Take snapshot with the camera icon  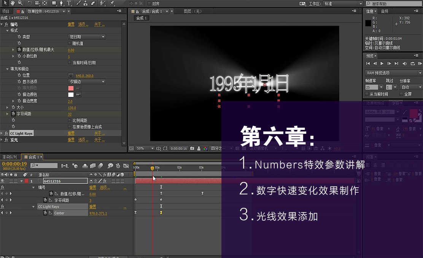pyautogui.click(x=192, y=148)
